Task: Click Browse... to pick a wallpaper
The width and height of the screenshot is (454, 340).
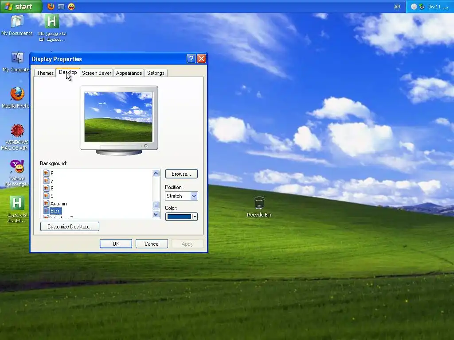Action: pos(181,174)
